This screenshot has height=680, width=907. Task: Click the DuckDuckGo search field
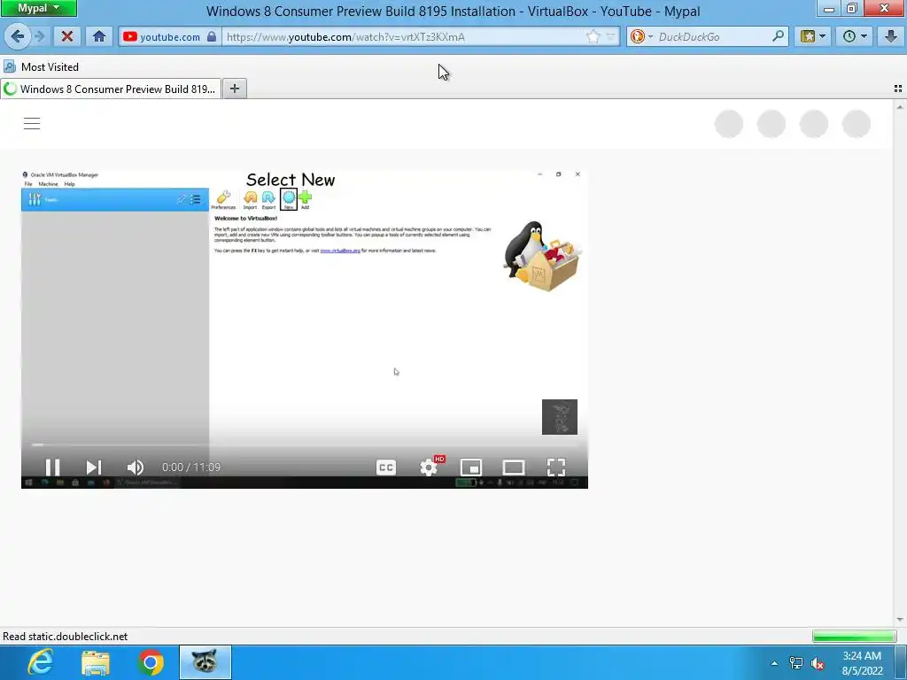click(x=713, y=36)
